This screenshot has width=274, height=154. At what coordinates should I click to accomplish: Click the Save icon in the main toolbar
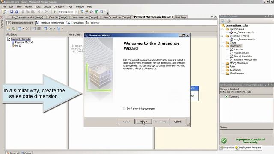12,12
